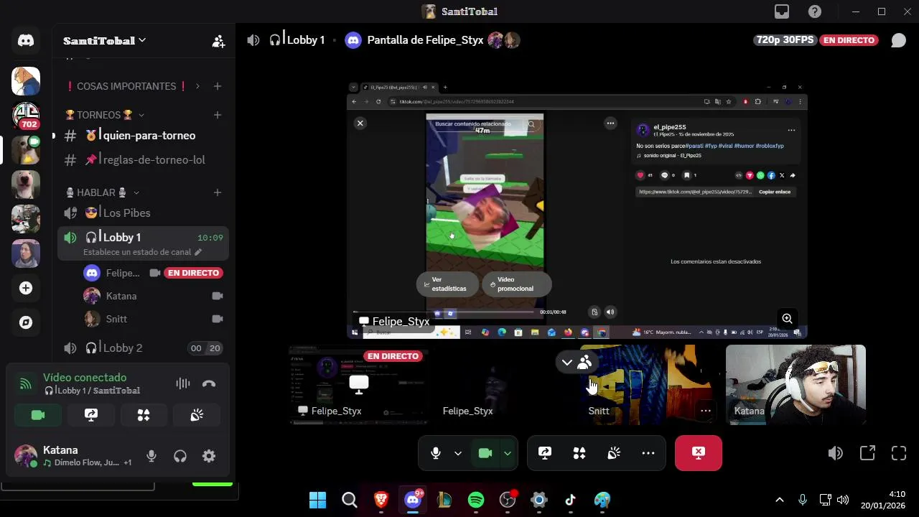The width and height of the screenshot is (919, 517).
Task: Select Felipe user with EN DIRECTO badge
Action: coord(154,273)
